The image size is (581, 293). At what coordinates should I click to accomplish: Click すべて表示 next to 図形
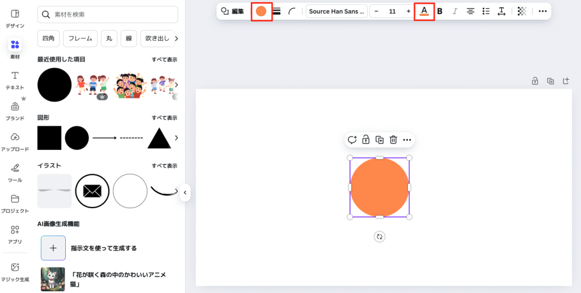click(164, 118)
